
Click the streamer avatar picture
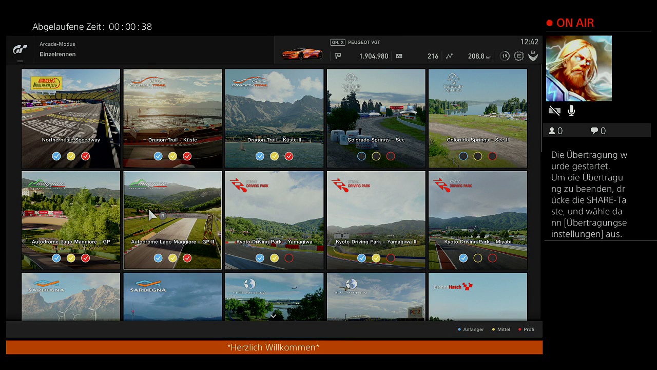(578, 68)
